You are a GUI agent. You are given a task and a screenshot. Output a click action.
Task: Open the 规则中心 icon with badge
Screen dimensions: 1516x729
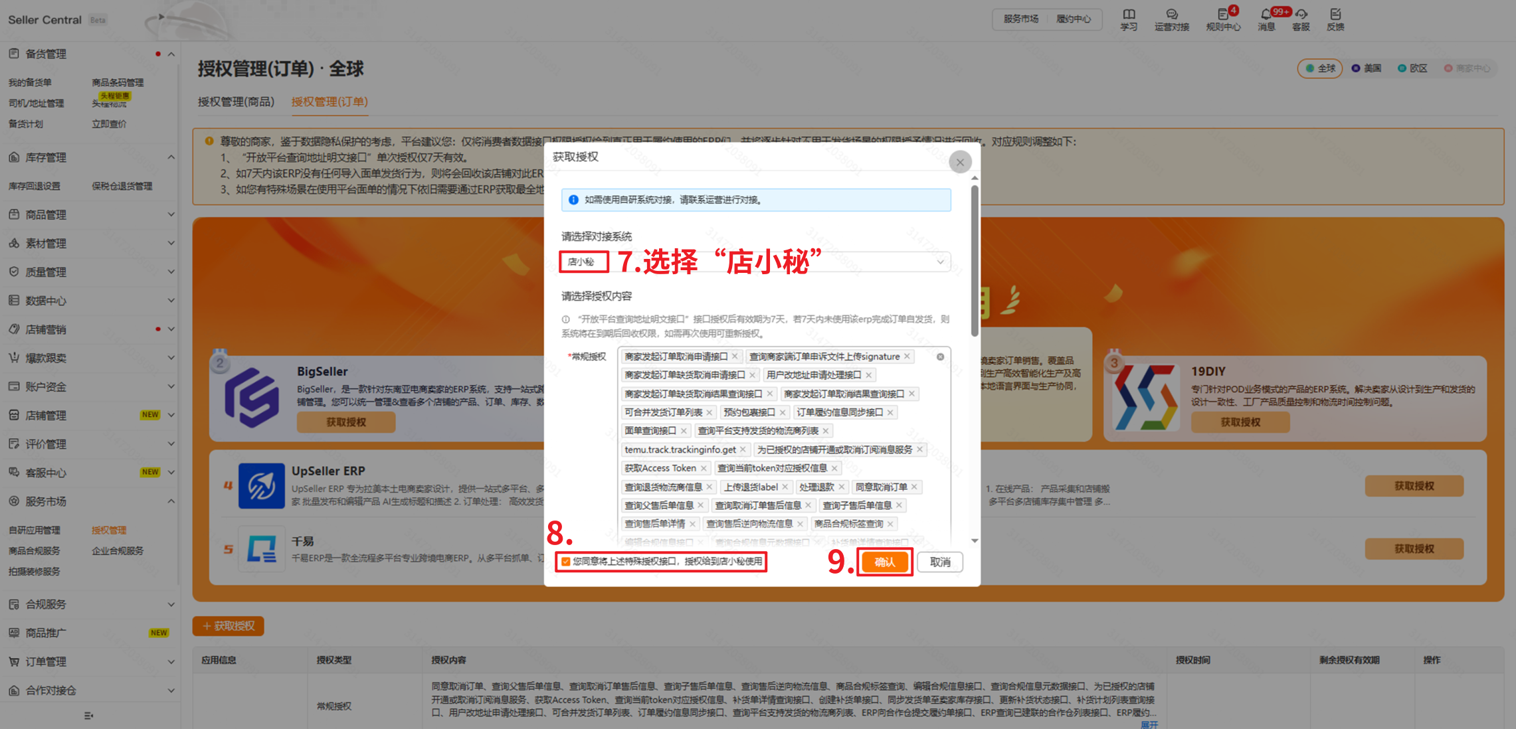[1222, 15]
